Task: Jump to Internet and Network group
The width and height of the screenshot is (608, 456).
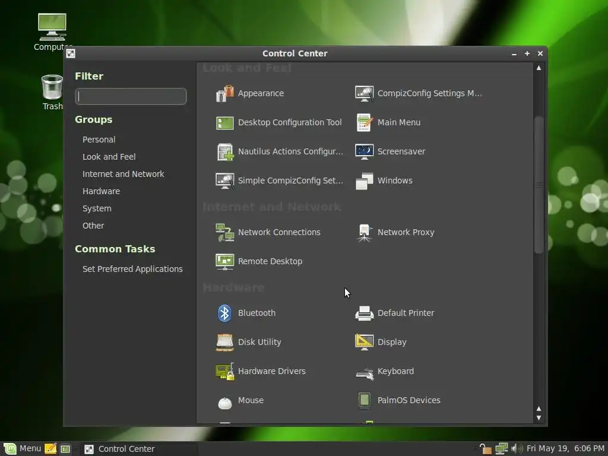Action: (123, 174)
